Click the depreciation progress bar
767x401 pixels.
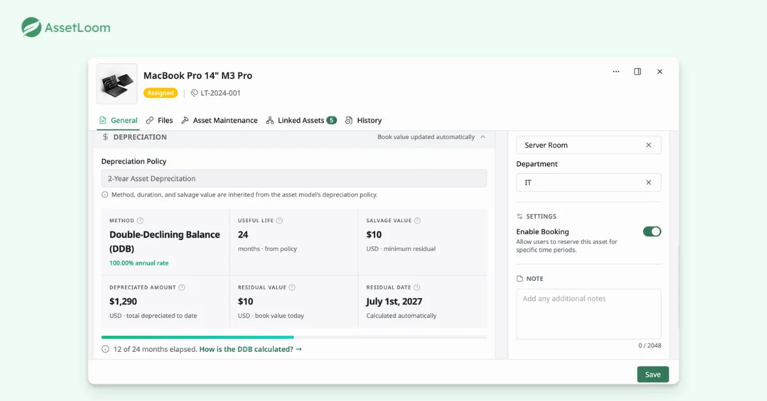click(294, 337)
